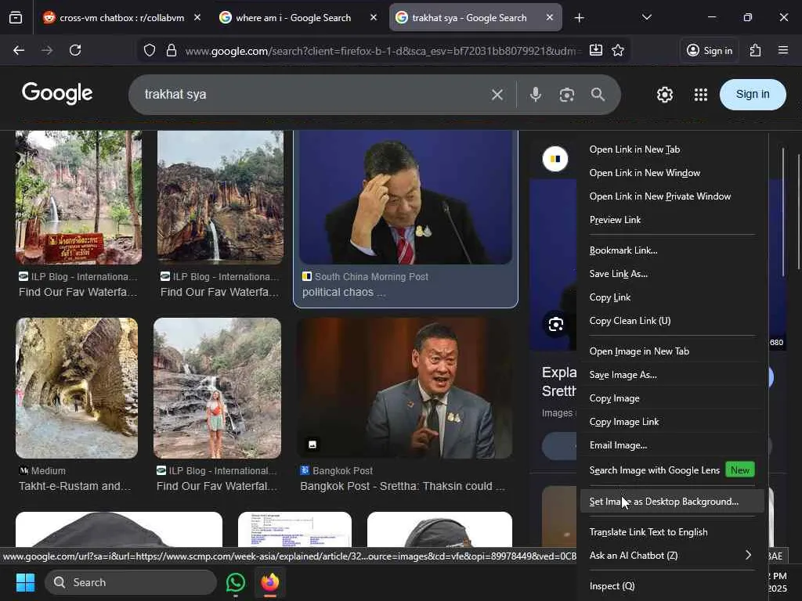Select Save Image As…
The image size is (802, 601).
670,375
